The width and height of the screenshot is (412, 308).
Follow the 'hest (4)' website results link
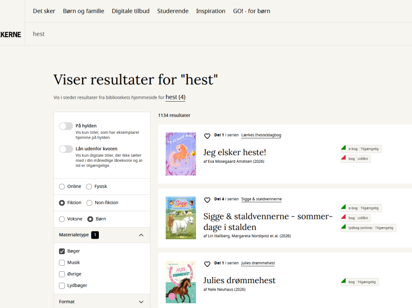(x=175, y=97)
